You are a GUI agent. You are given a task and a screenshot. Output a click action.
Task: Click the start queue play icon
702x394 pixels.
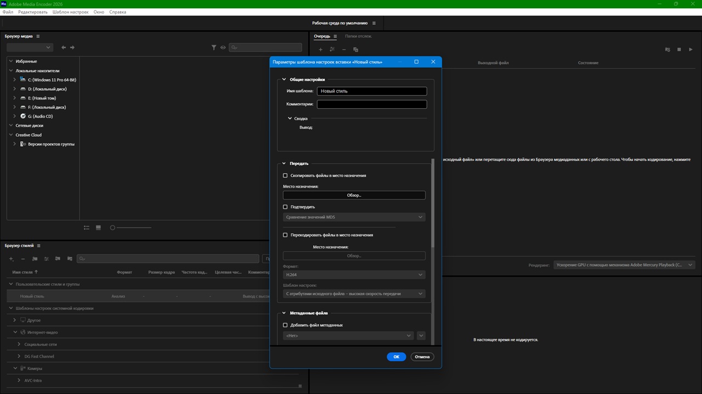691,50
